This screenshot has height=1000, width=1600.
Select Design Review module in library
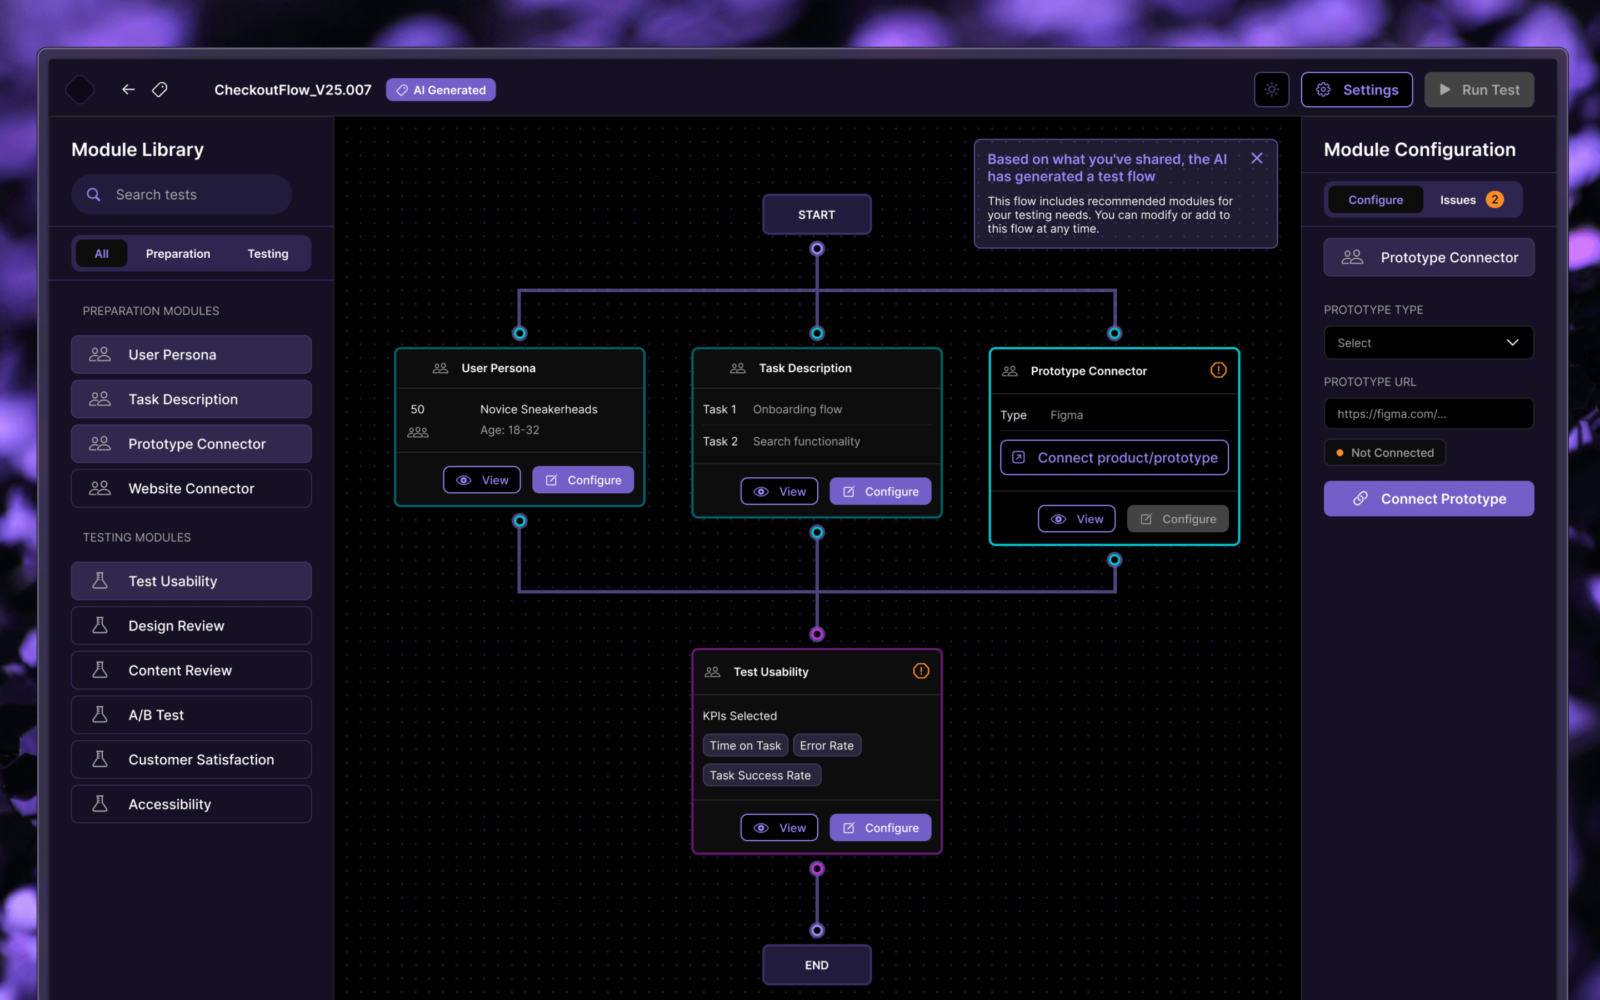coord(191,626)
